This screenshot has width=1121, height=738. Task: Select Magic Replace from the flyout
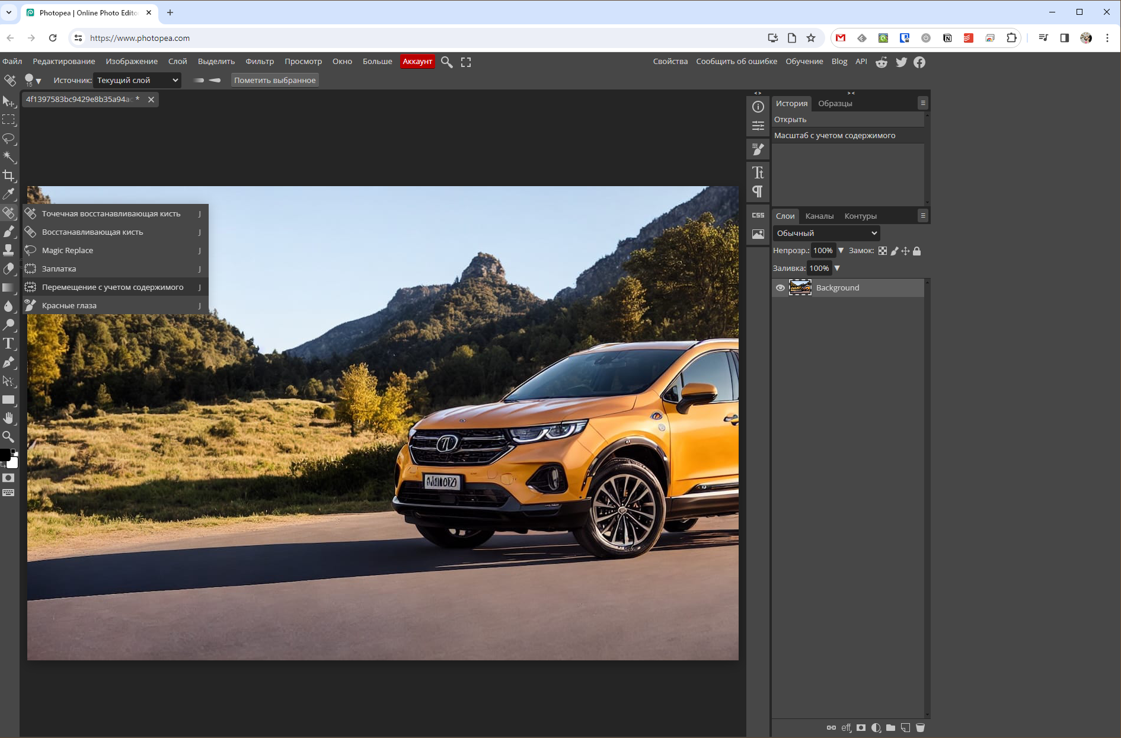click(x=116, y=250)
